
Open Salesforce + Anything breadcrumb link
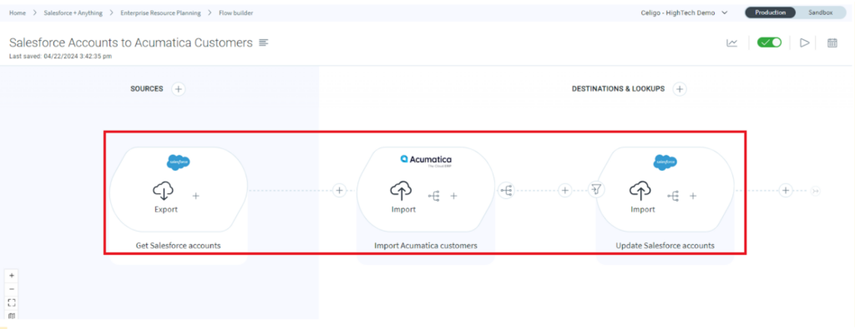[73, 12]
